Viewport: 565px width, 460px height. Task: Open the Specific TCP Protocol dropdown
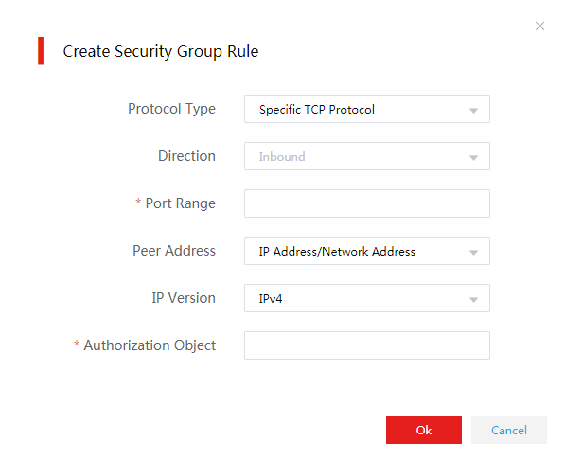[x=367, y=109]
